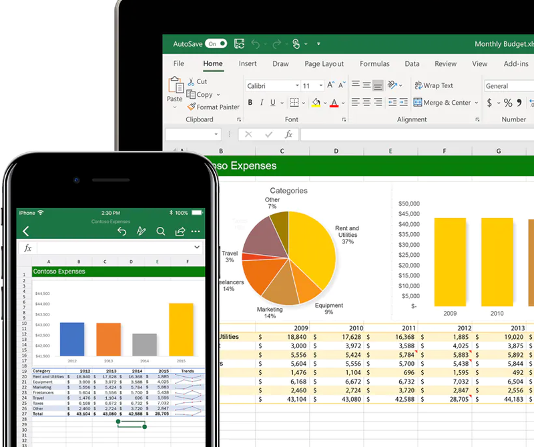The height and width of the screenshot is (447, 534).
Task: Click the yellow Fill Color bucket
Action: point(316,103)
